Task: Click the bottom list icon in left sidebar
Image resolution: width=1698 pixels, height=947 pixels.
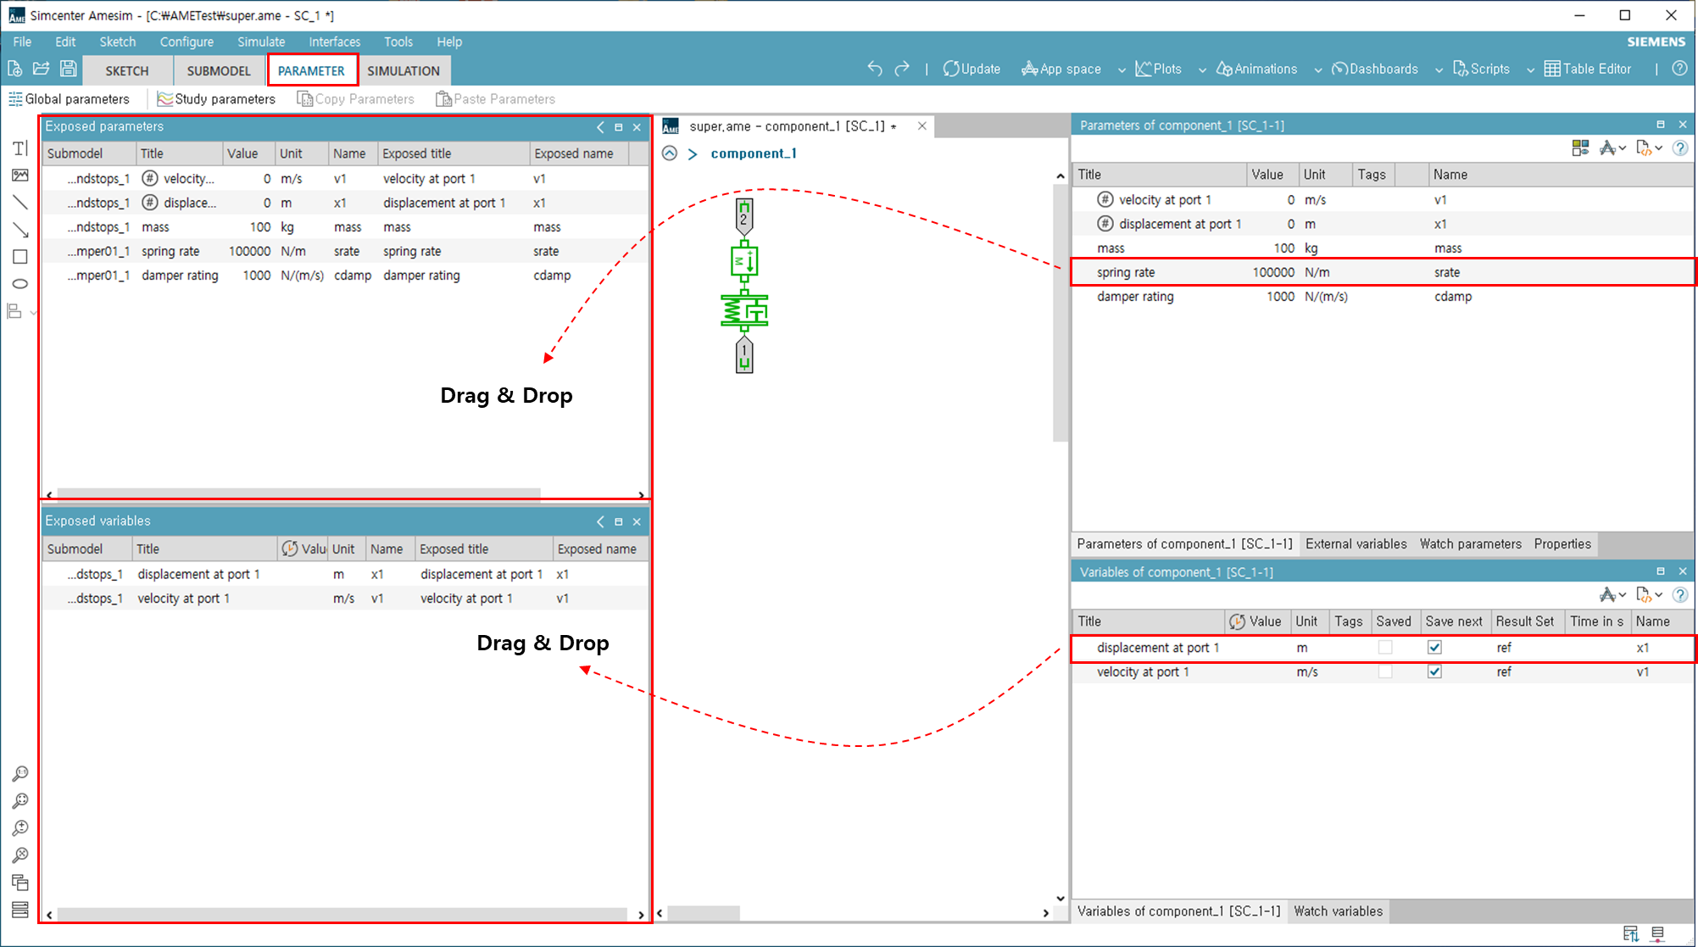Action: point(20,910)
